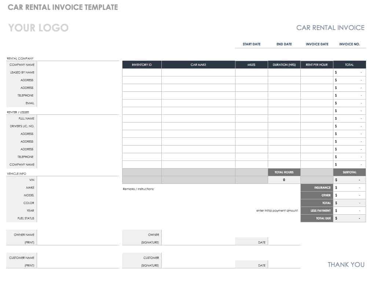Image resolution: width=373 pixels, height=283 pixels.
Task: Select the VIN input field
Action: [x=78, y=180]
